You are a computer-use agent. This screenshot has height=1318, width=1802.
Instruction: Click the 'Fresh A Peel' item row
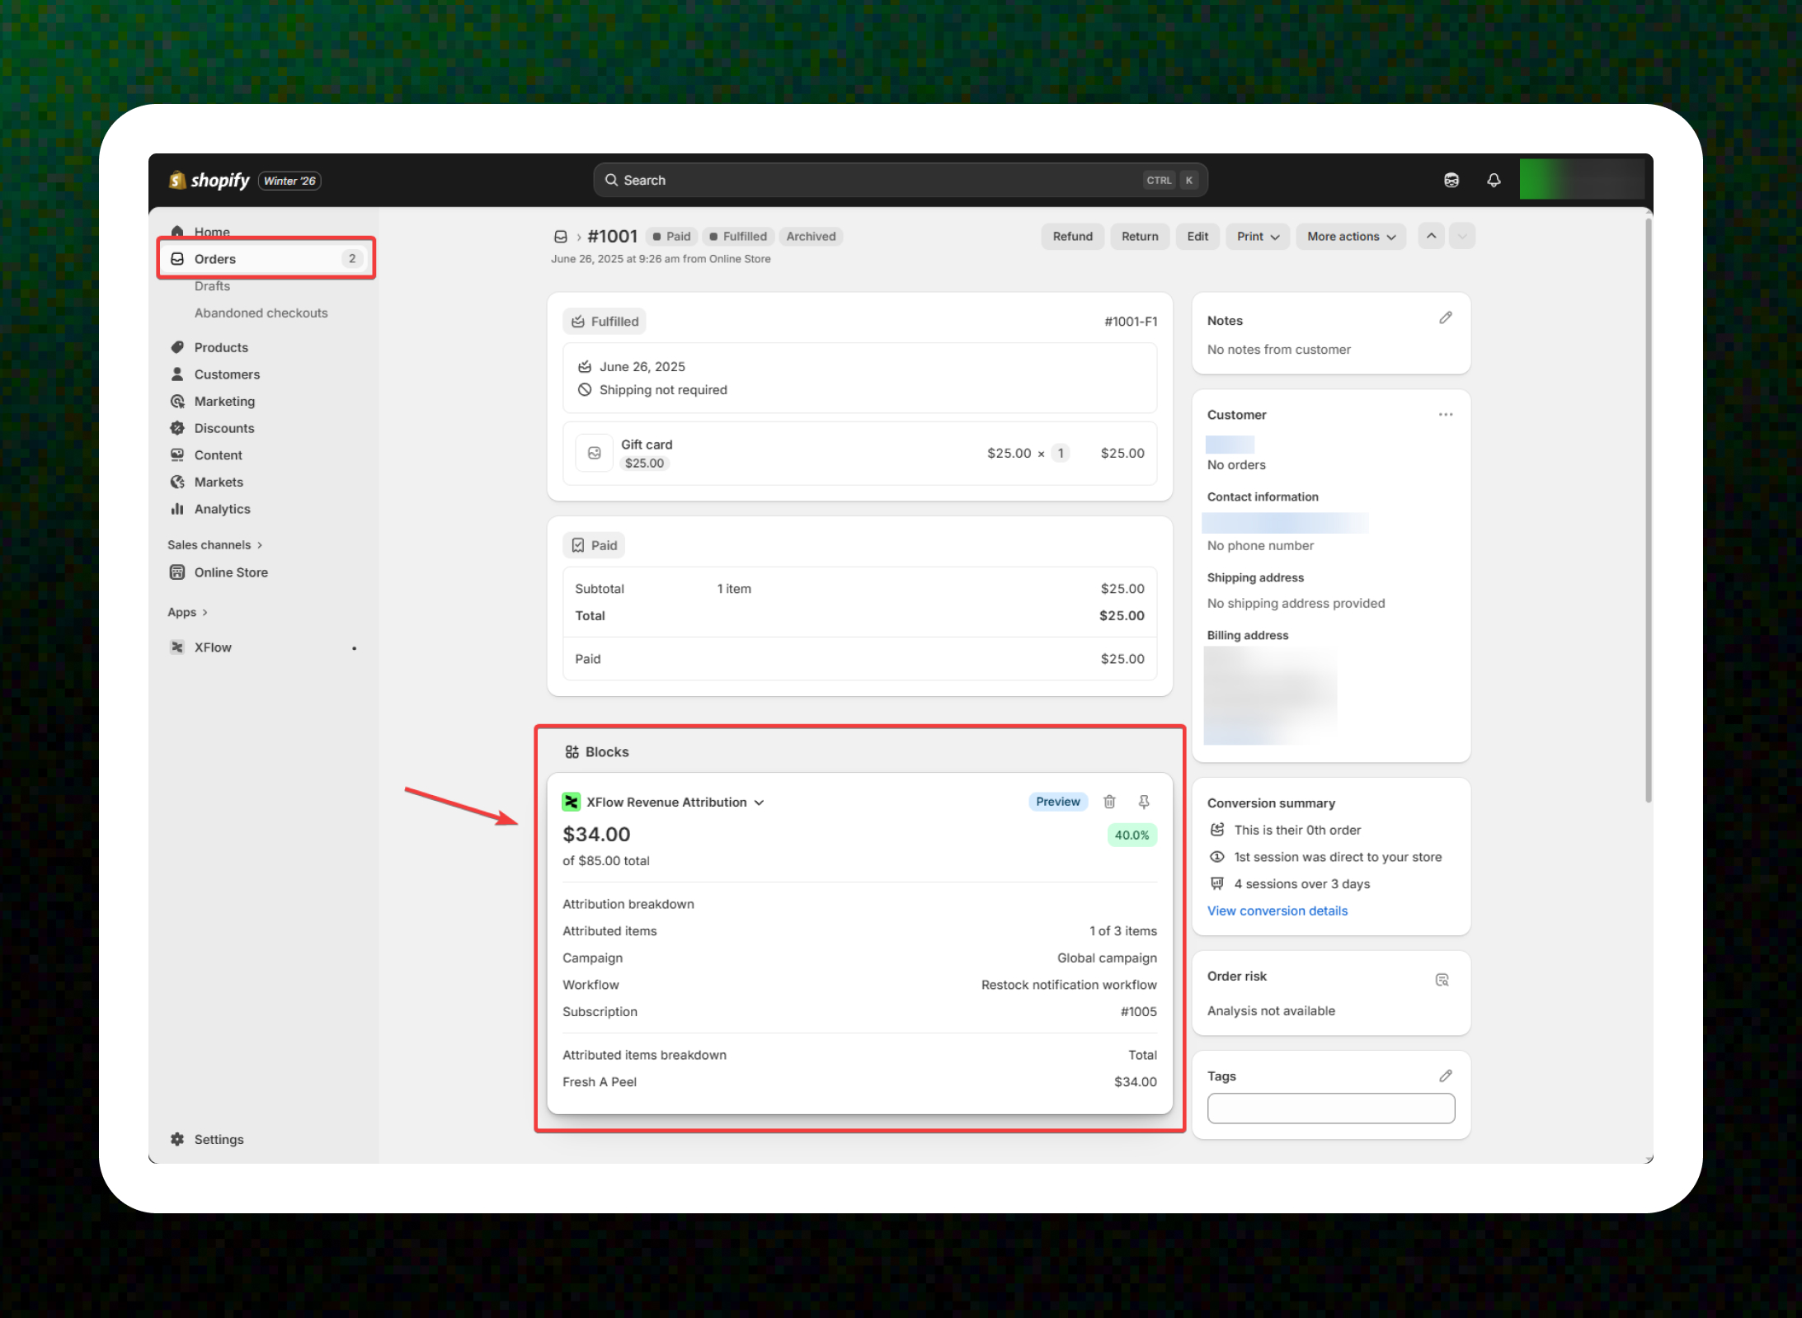tap(859, 1082)
